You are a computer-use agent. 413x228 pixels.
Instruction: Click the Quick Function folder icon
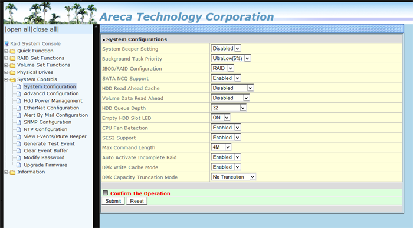[12, 51]
